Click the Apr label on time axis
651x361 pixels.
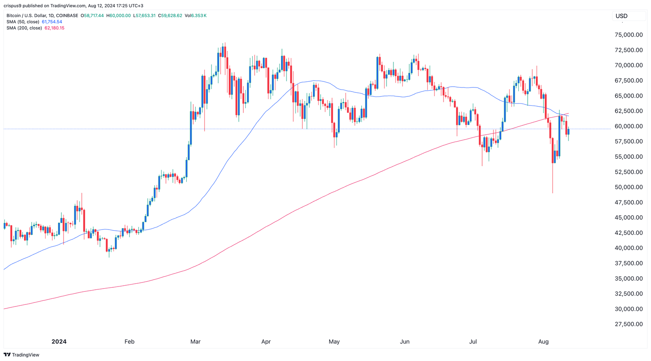266,341
